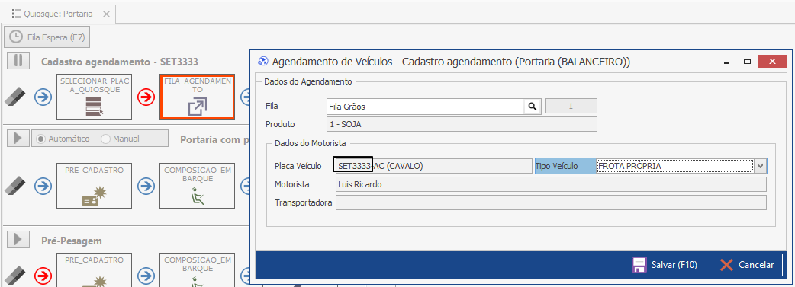Pause the Cadastro agendamento flow
This screenshot has height=287, width=795.
pos(18,61)
